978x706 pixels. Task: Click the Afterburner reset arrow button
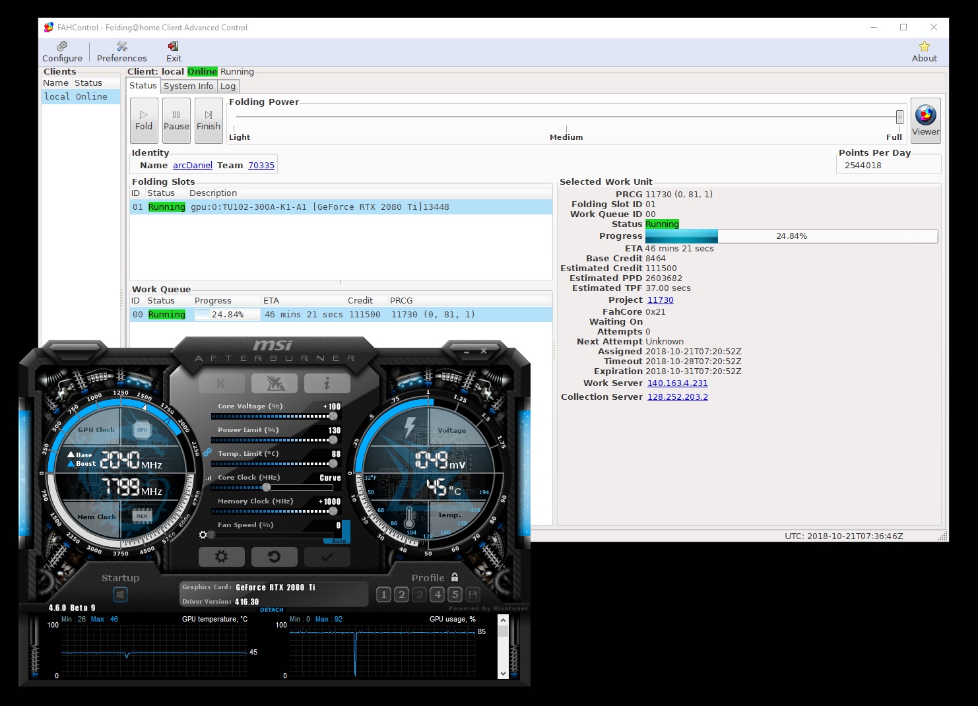click(x=274, y=557)
